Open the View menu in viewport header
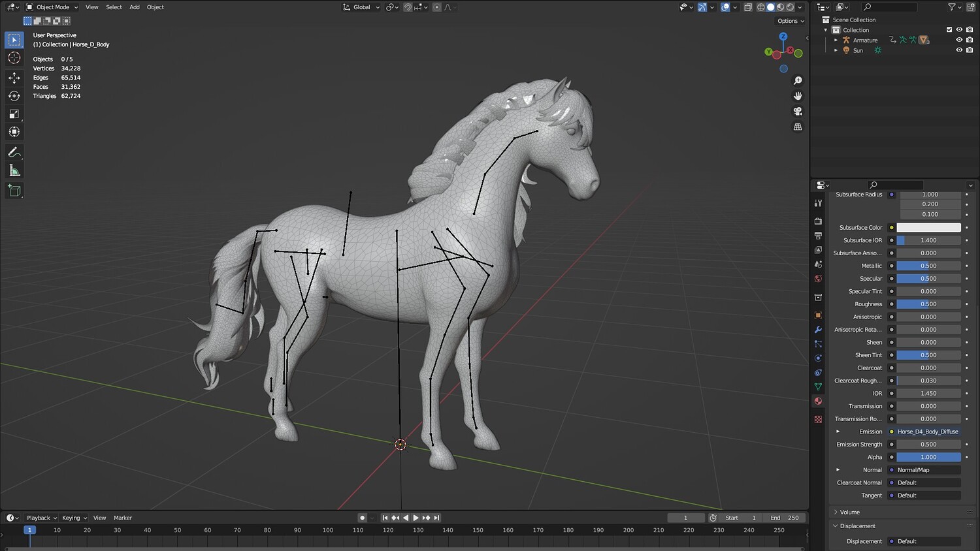The image size is (980, 551). click(92, 7)
